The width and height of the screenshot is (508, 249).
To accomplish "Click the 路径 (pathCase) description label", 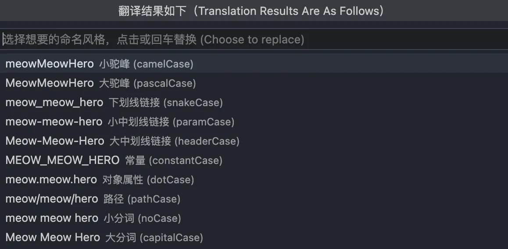I will pos(142,199).
